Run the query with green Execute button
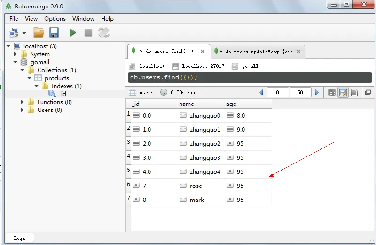 72,32
